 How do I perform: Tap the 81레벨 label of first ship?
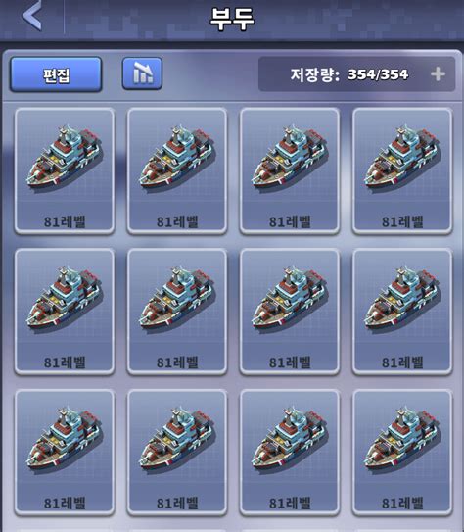65,221
